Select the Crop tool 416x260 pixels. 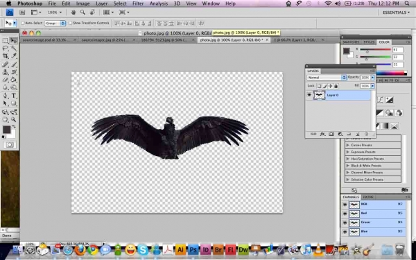pyautogui.click(x=5, y=55)
